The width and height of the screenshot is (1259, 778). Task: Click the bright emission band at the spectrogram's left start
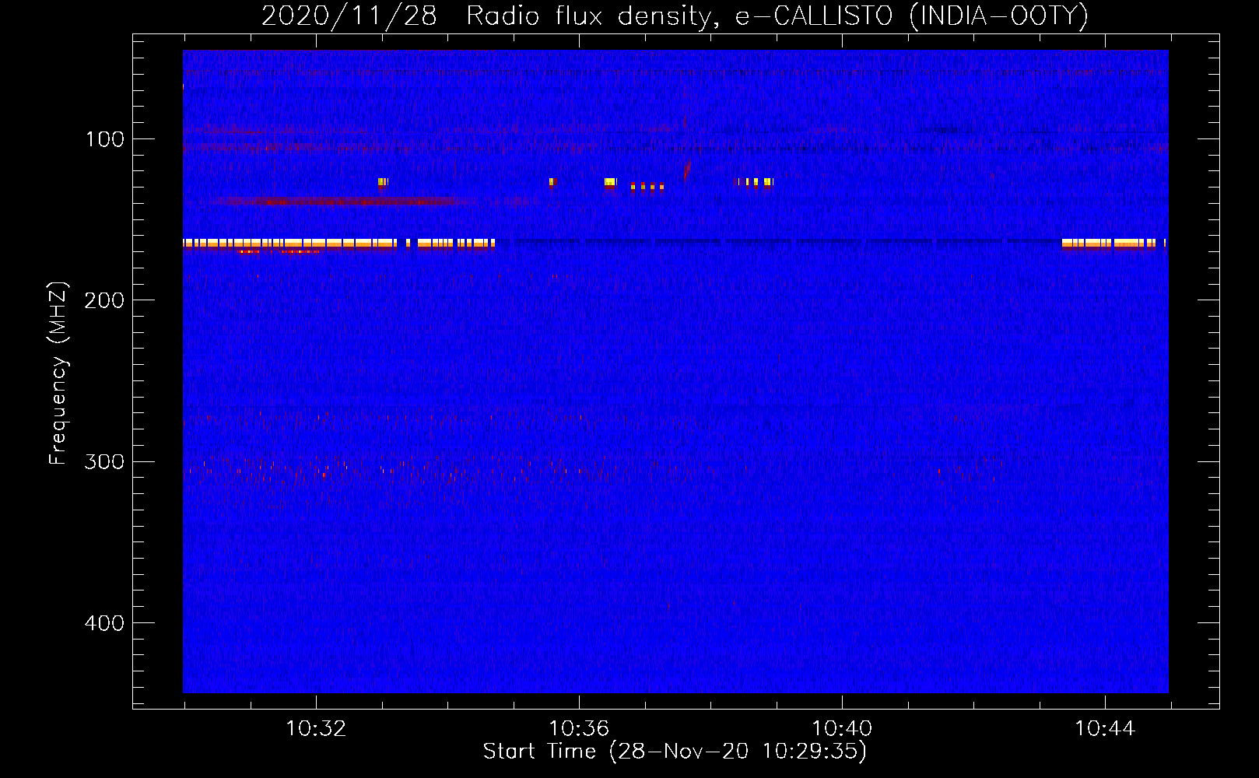coord(338,244)
